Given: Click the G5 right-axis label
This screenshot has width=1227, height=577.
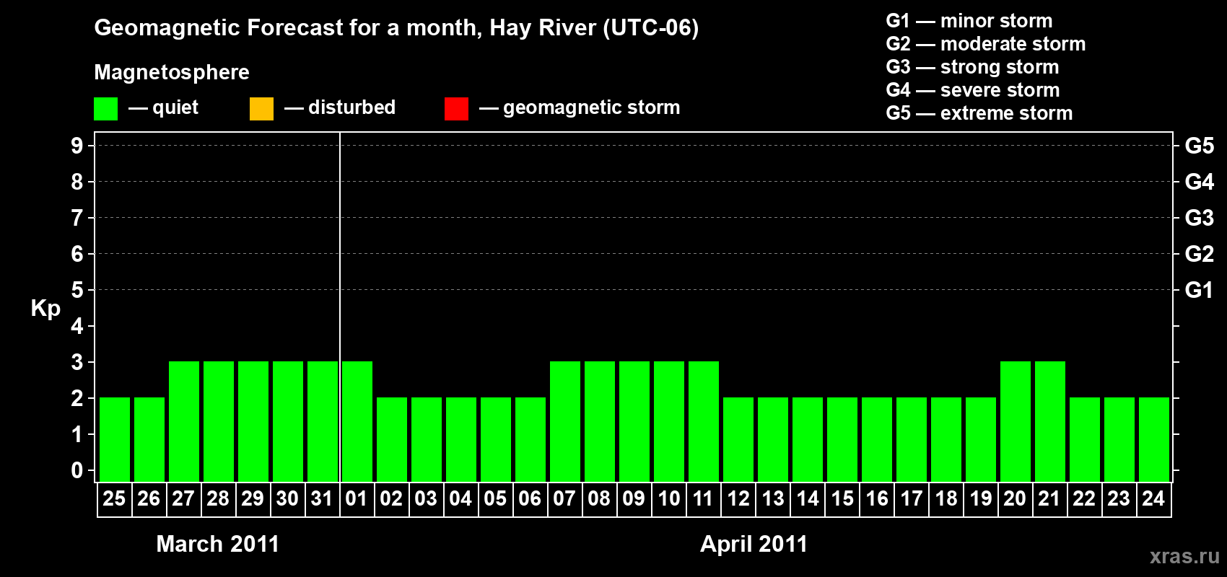Looking at the screenshot, I should (1200, 146).
